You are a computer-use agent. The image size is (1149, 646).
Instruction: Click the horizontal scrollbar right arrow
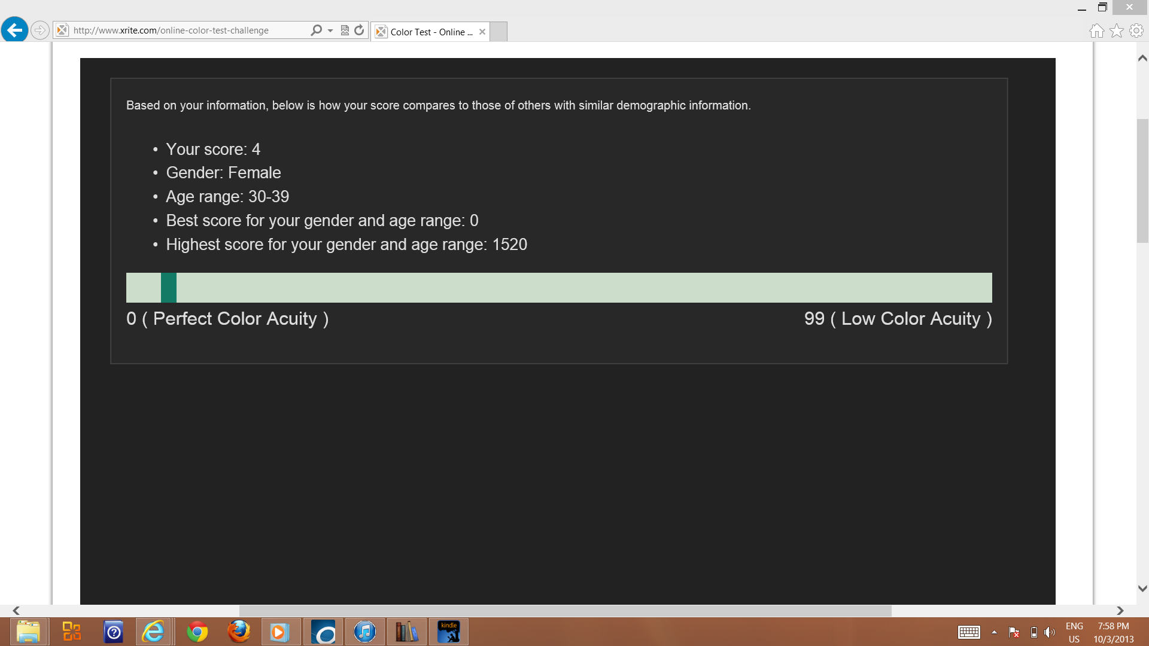click(x=1120, y=611)
